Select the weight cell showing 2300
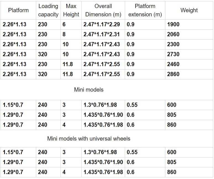The height and width of the screenshot is (179, 214). (189, 45)
